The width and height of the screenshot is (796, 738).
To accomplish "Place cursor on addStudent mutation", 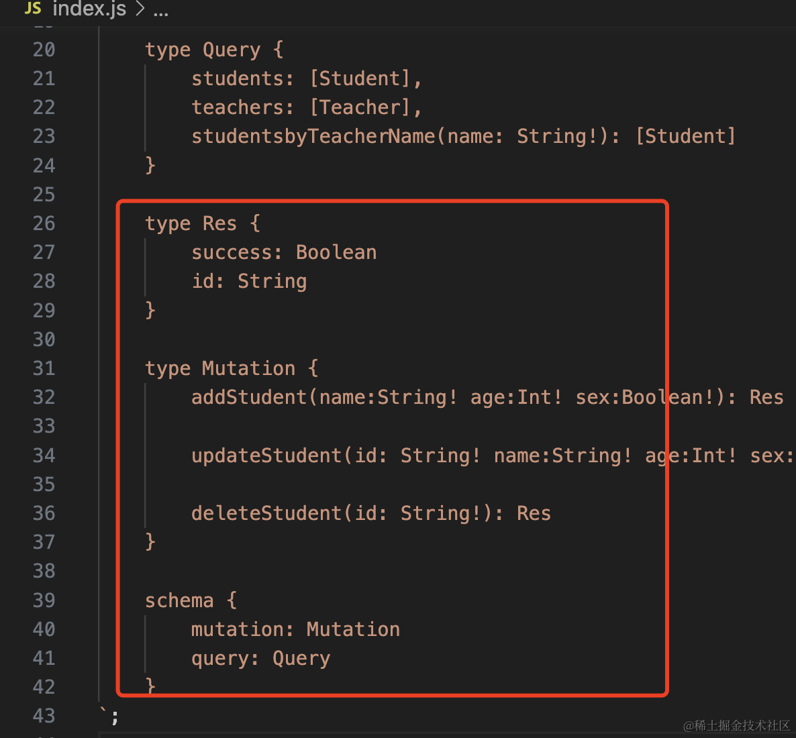I will (x=249, y=397).
